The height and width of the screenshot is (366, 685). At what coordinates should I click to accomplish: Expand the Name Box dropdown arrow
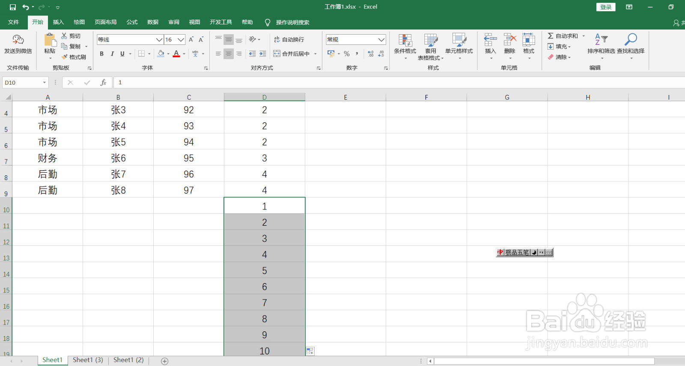[44, 83]
